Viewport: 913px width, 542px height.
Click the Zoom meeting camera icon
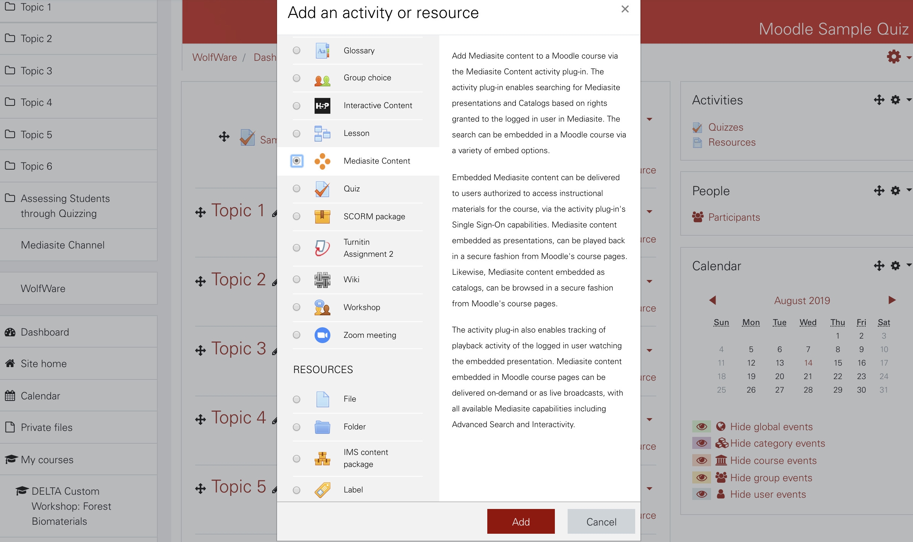[x=322, y=335]
